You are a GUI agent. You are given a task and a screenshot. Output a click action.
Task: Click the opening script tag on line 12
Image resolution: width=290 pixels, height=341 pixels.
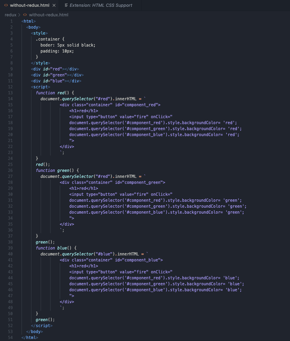point(41,87)
